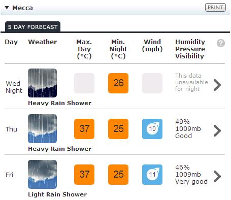Click Thursday minimum night temperature 25 tile

(x=118, y=129)
